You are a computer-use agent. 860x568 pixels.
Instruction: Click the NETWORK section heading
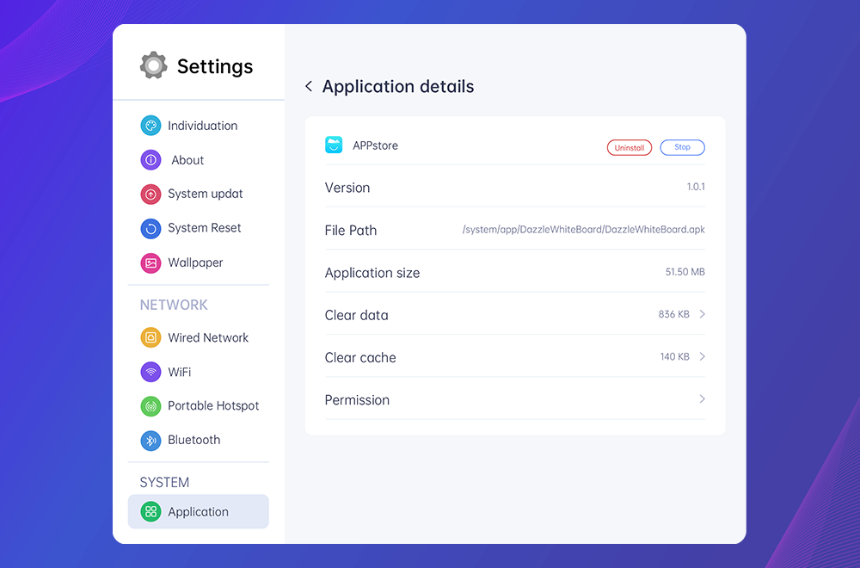(x=174, y=305)
